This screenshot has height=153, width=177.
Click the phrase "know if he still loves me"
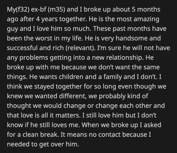pos(43,125)
